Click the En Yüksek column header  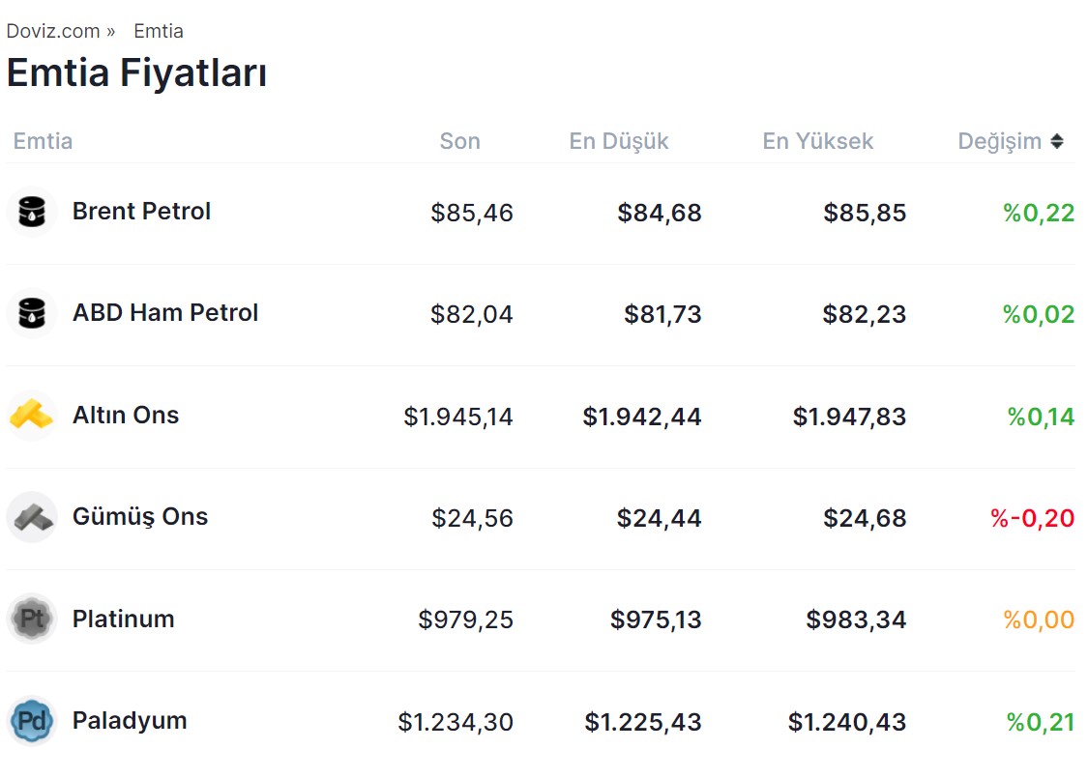click(817, 141)
